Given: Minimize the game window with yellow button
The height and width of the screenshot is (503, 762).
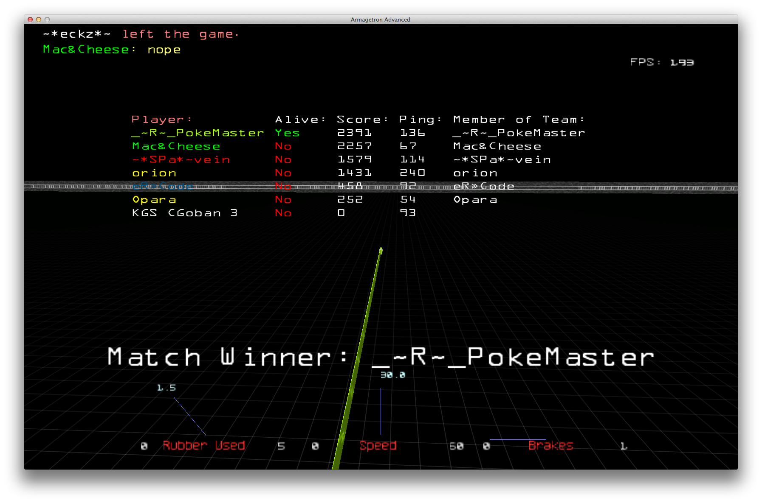Looking at the screenshot, I should pos(39,20).
